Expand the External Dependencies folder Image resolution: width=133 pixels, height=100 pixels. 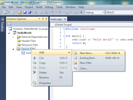point(13,37)
